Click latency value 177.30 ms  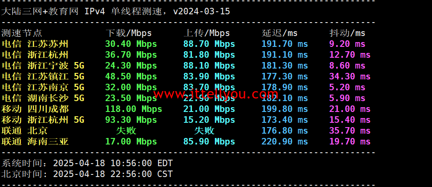coord(285,76)
